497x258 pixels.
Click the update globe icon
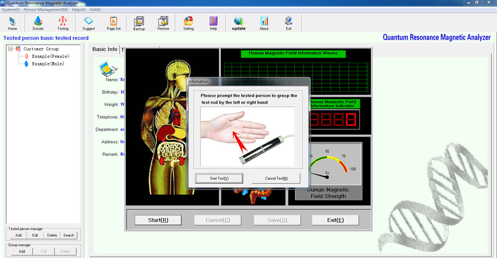(x=239, y=21)
